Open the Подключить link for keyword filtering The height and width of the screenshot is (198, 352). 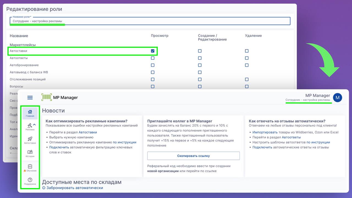pyautogui.click(x=59, y=147)
